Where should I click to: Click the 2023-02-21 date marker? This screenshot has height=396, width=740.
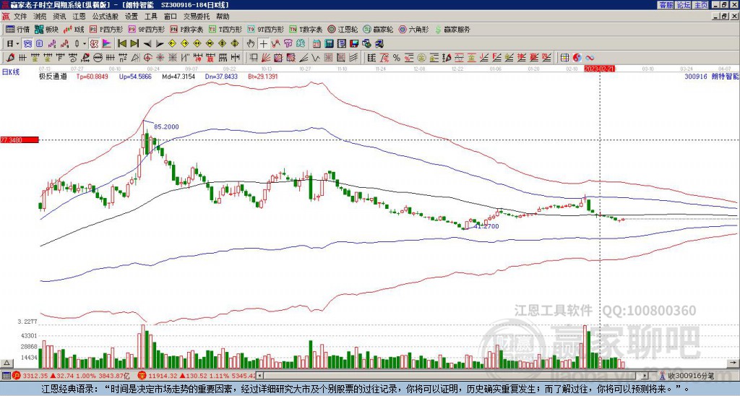(x=599, y=69)
